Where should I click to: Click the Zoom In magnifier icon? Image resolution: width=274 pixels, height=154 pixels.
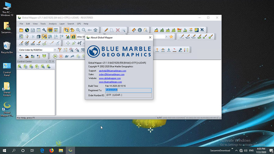tap(78, 30)
